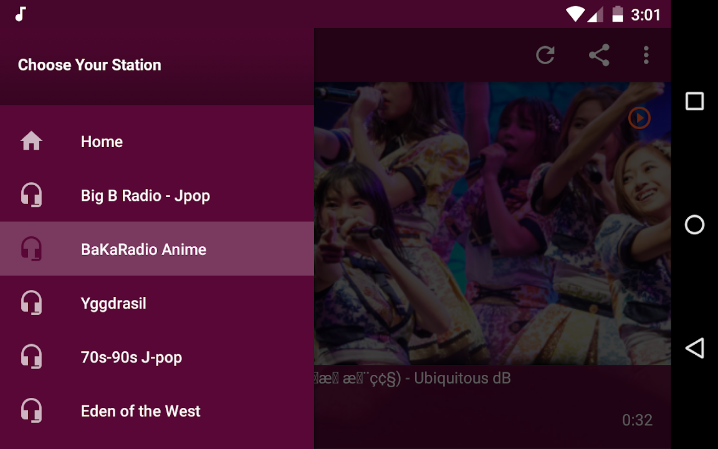The width and height of the screenshot is (718, 449).
Task: Tap the Android back navigation button
Action: tap(694, 348)
